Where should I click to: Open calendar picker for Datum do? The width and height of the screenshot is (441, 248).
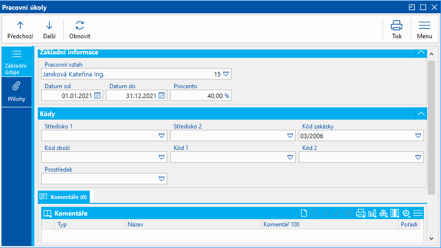click(x=162, y=96)
